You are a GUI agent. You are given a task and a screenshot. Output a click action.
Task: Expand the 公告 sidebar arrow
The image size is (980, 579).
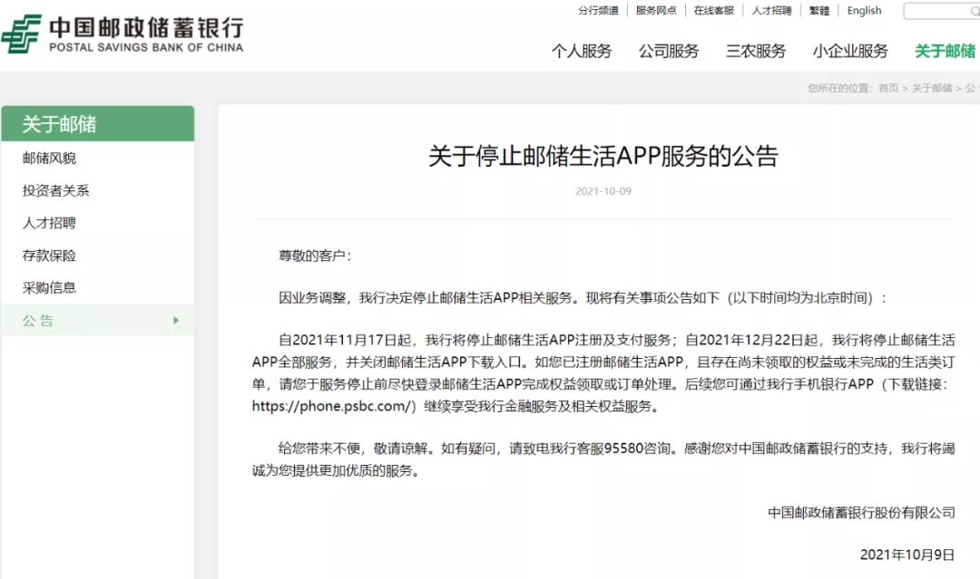pos(176,320)
